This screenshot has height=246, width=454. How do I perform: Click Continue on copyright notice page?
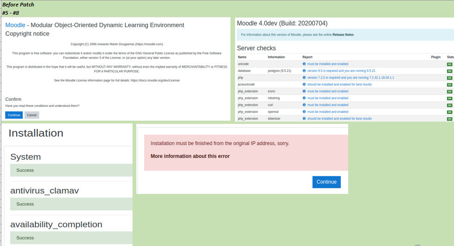pos(14,115)
